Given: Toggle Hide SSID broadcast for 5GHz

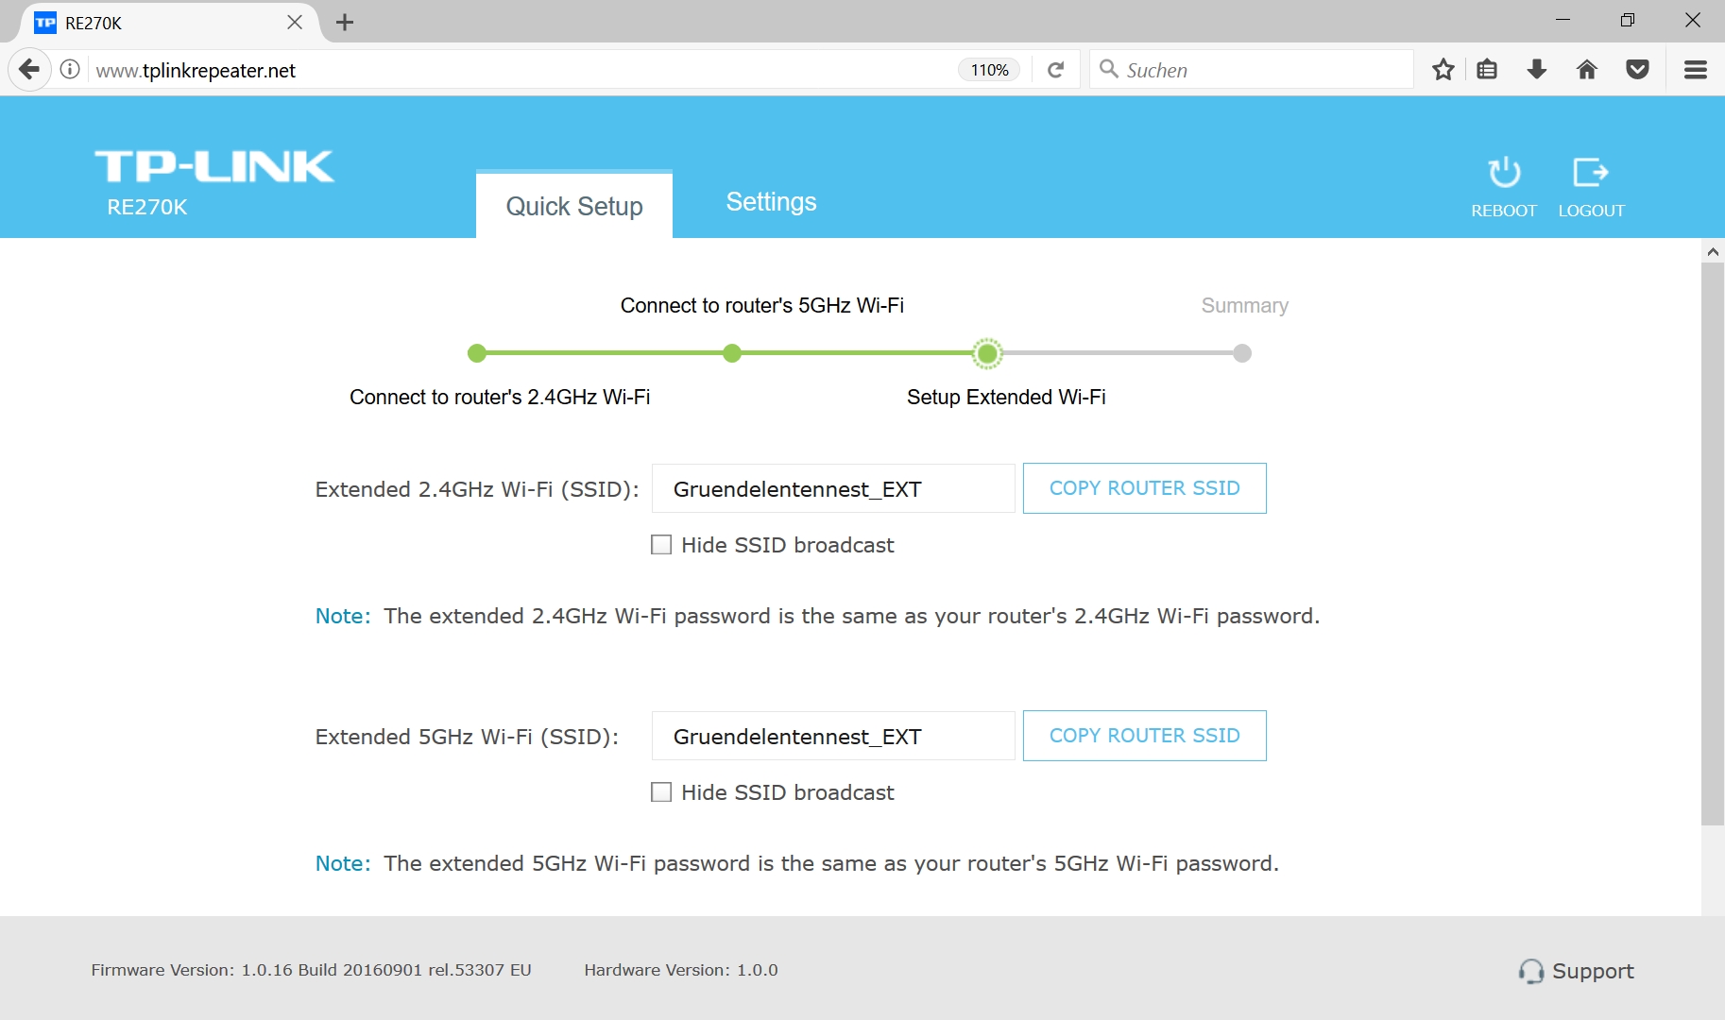Looking at the screenshot, I should pos(661,792).
